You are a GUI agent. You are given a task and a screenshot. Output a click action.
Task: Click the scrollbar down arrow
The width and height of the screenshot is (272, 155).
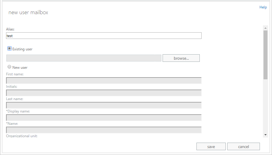click(x=265, y=134)
